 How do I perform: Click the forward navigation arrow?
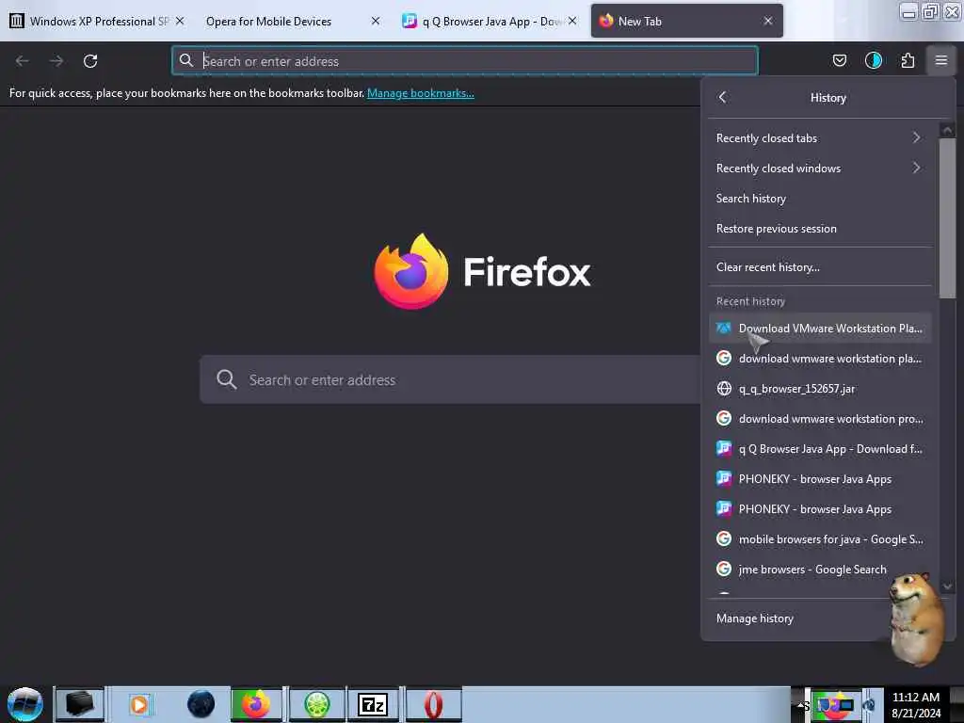[x=56, y=61]
